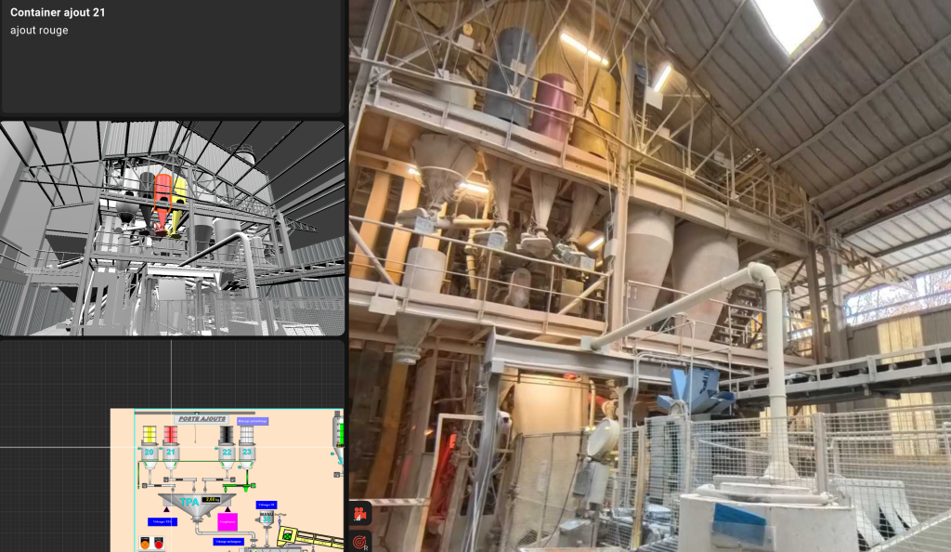Click the Container ajout 21 info panel

[x=172, y=57]
